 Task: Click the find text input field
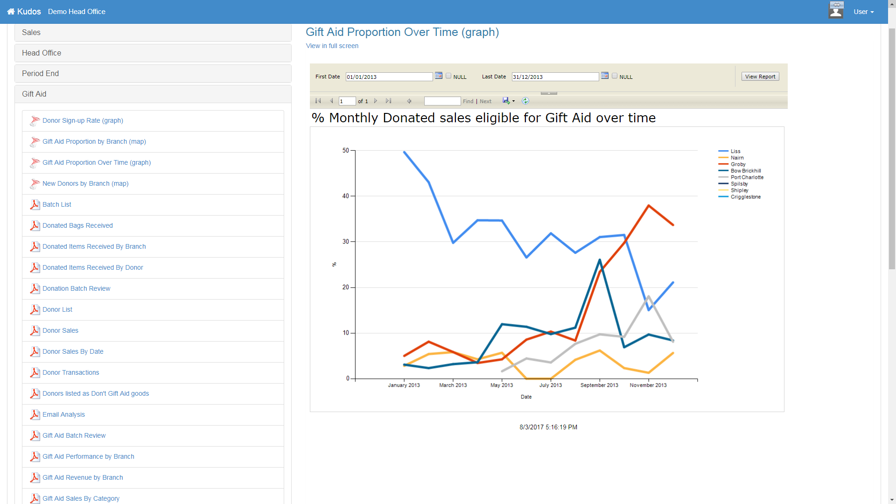442,101
